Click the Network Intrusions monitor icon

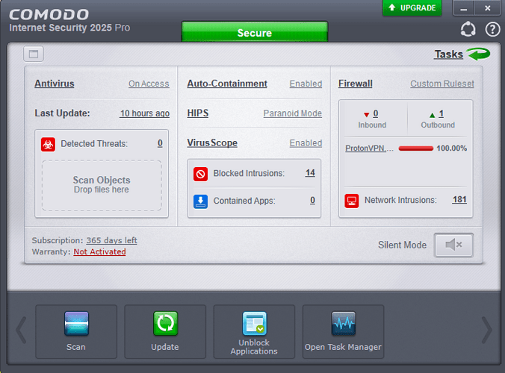[351, 201]
